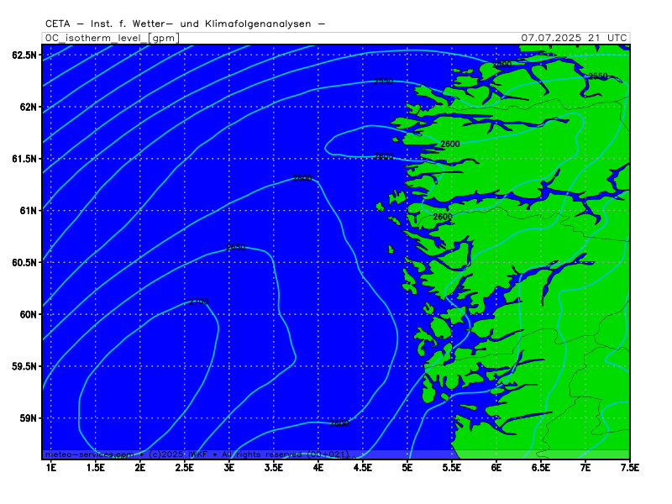Click the 2500 contour label
672x504 pixels.
(x=501, y=65)
